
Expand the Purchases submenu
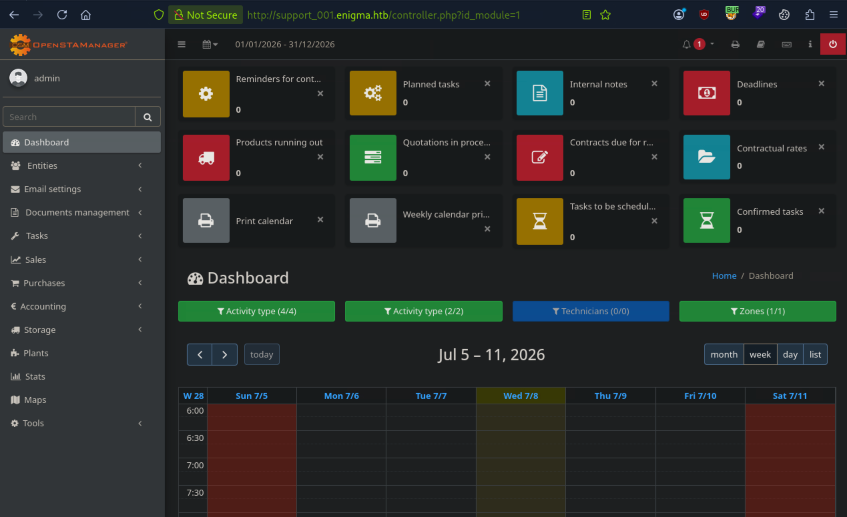click(81, 283)
